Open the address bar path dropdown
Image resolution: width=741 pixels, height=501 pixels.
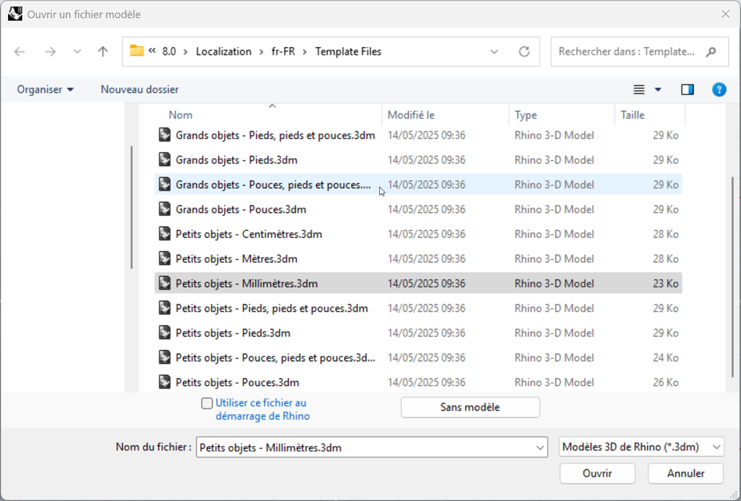pyautogui.click(x=494, y=52)
